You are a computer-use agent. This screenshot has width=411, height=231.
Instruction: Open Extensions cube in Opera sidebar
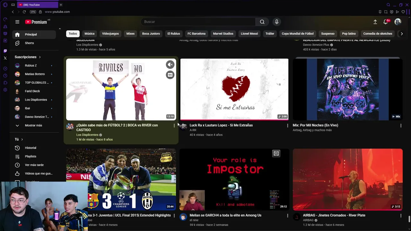pos(5,83)
